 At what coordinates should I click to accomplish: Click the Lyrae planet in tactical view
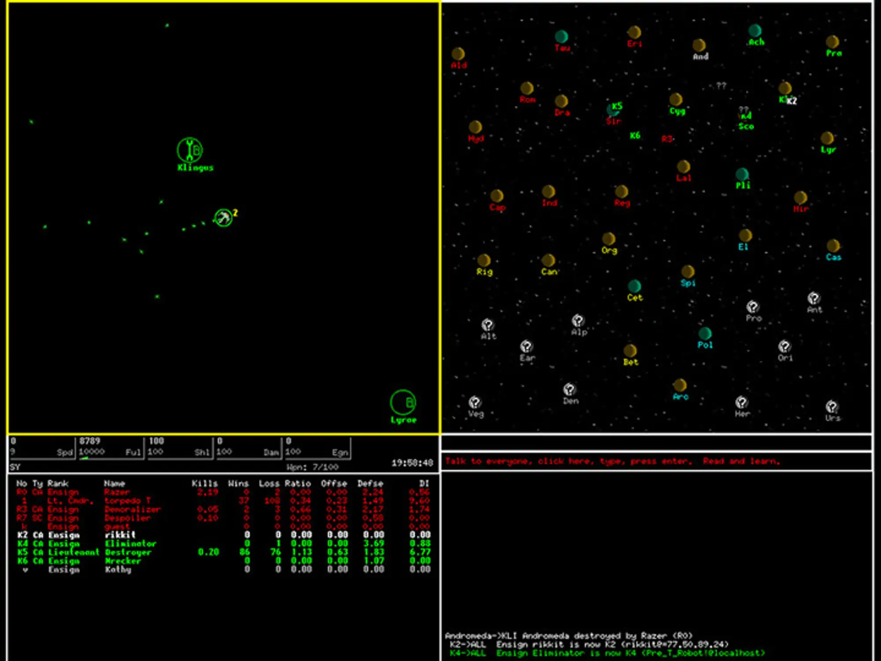pos(403,402)
